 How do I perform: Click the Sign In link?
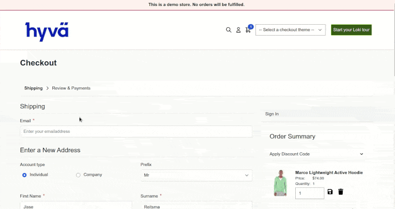coord(272,114)
